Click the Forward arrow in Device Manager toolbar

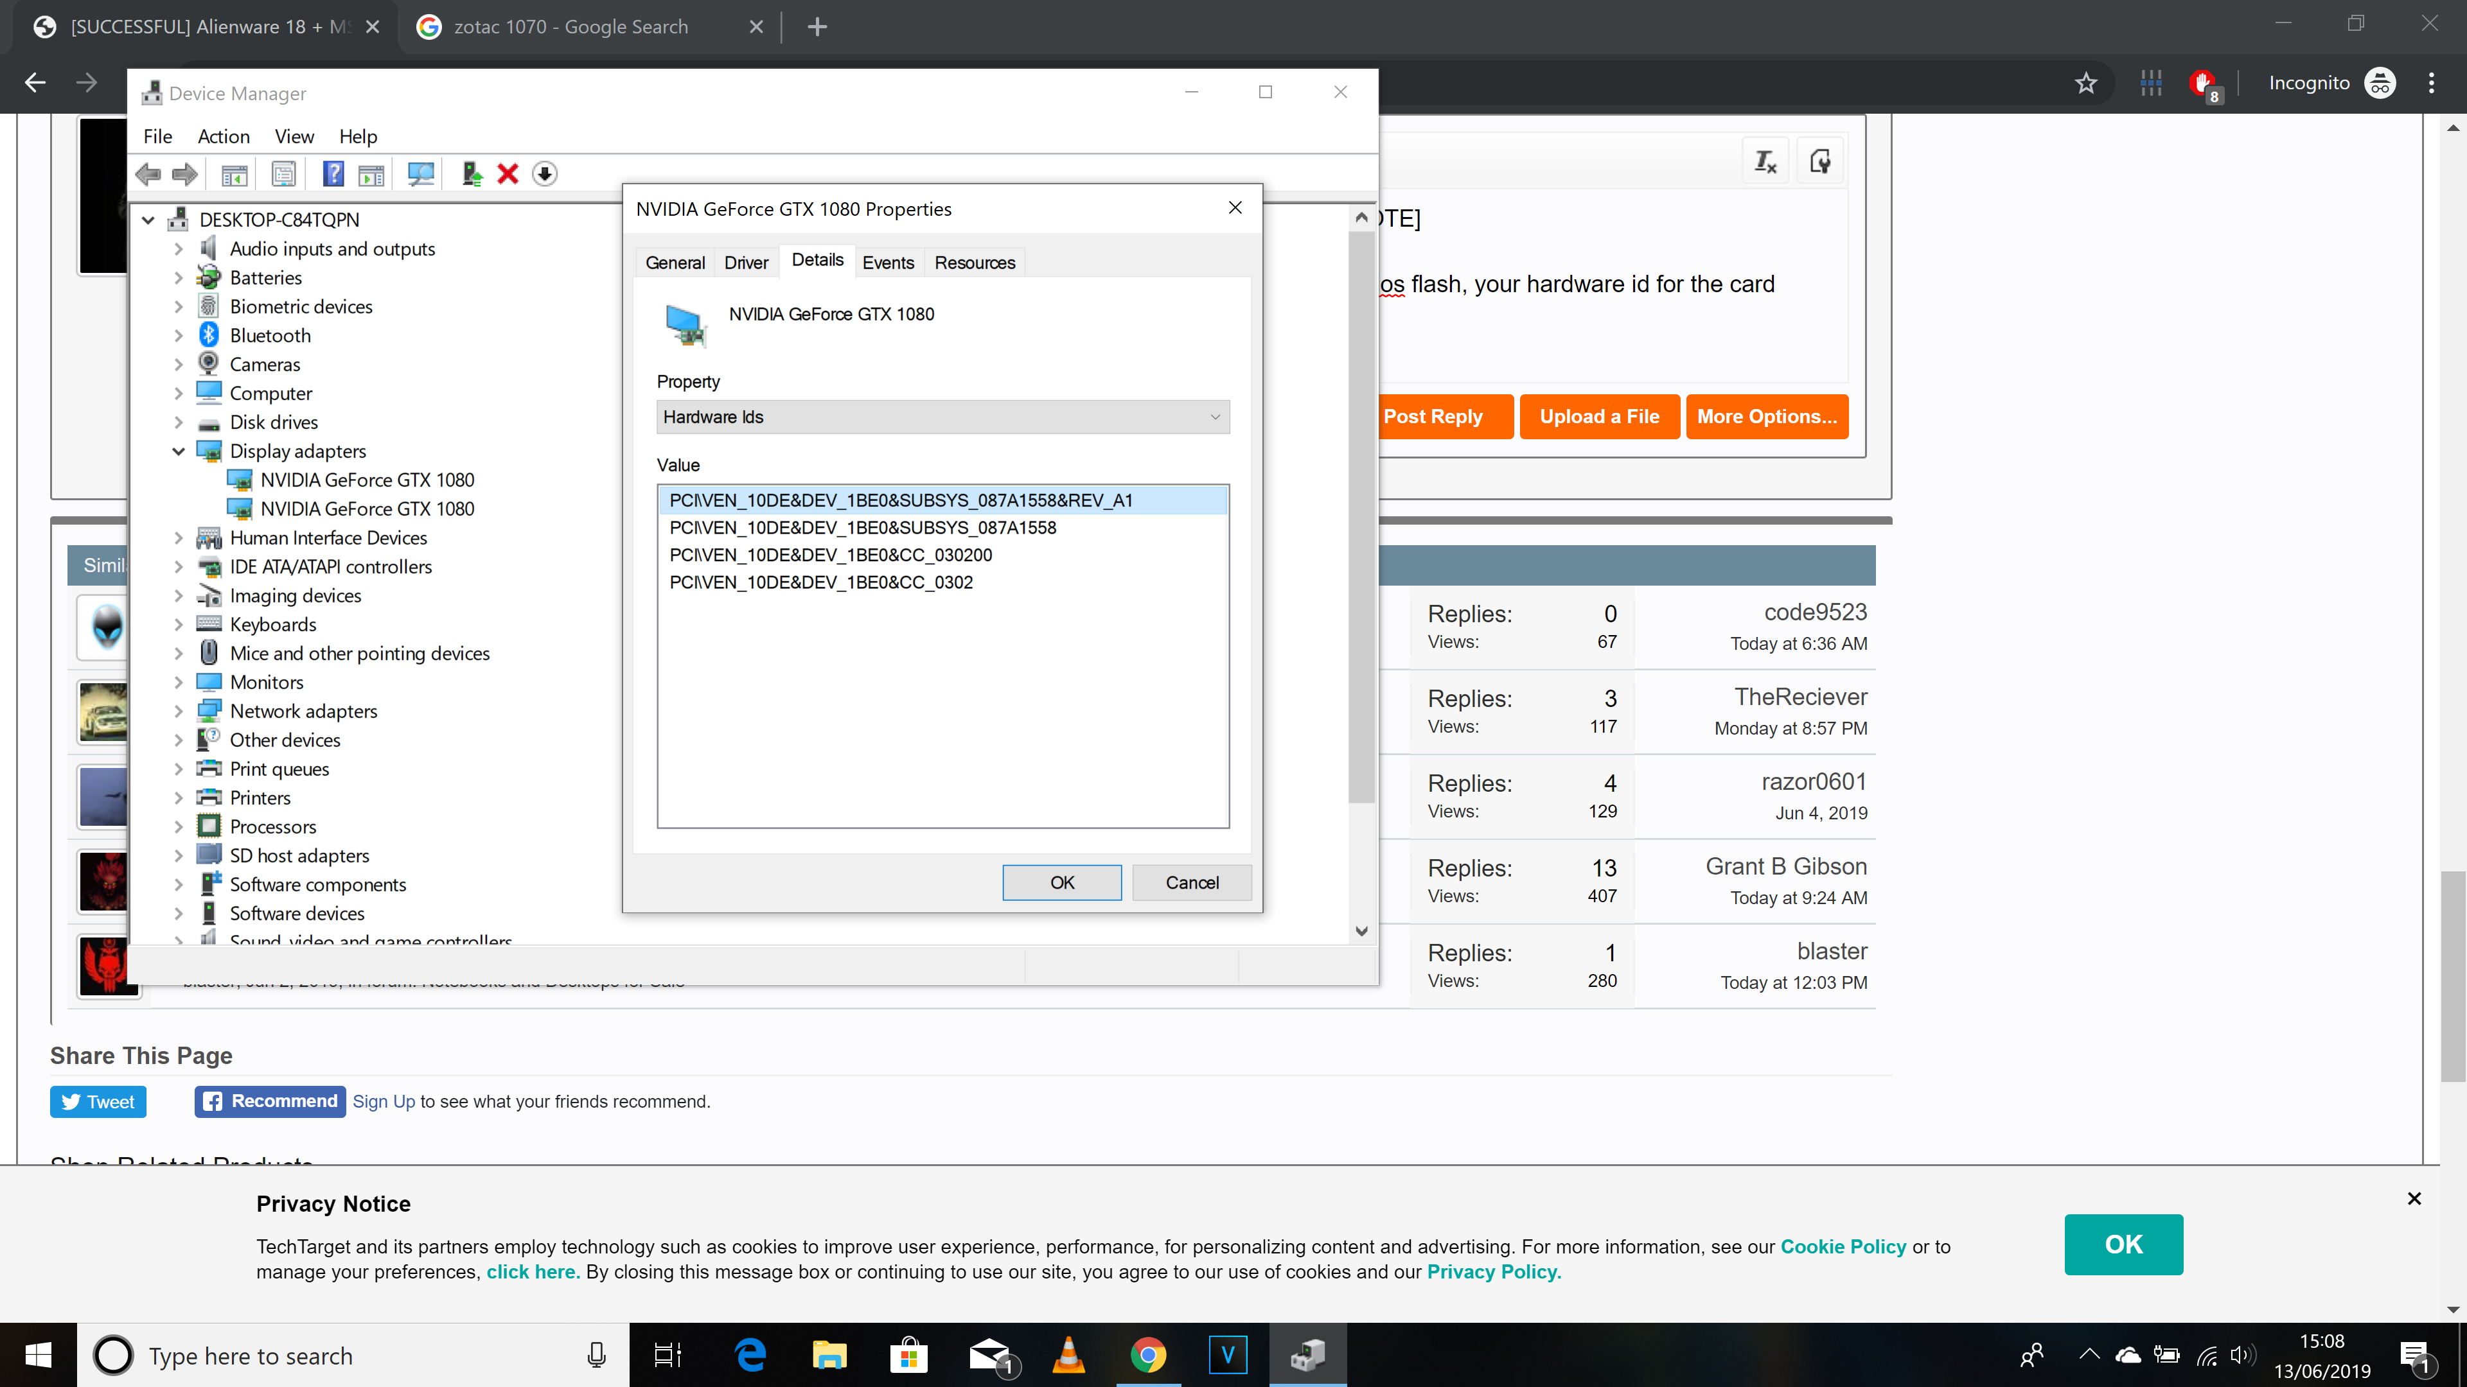coord(185,174)
